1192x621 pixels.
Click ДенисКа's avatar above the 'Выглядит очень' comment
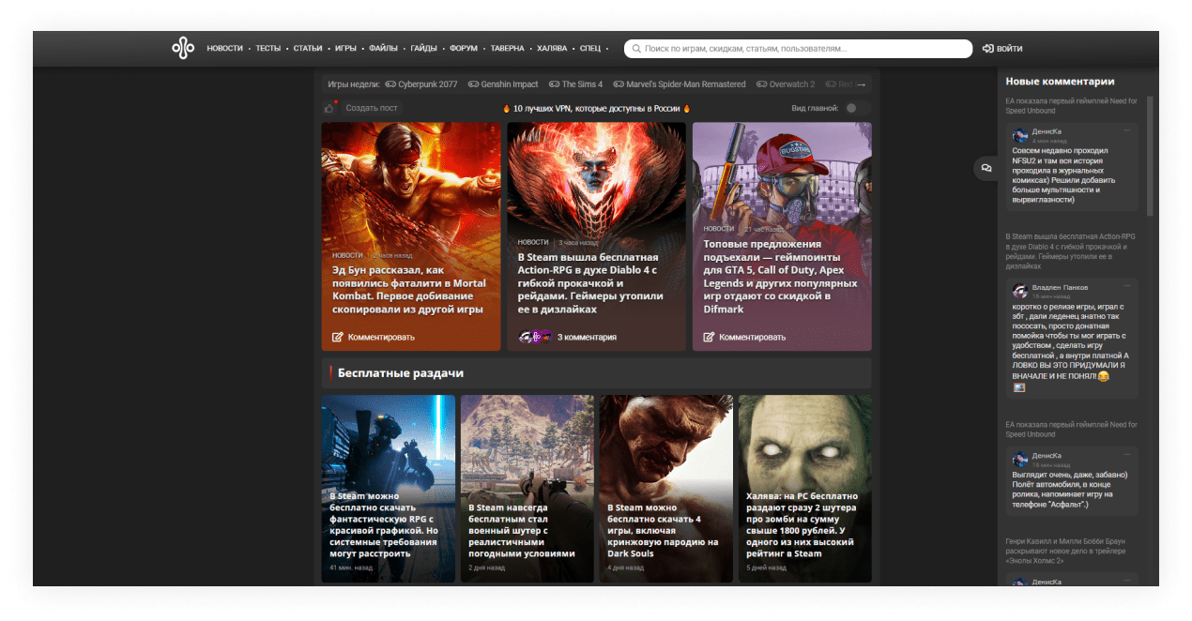coord(1020,460)
